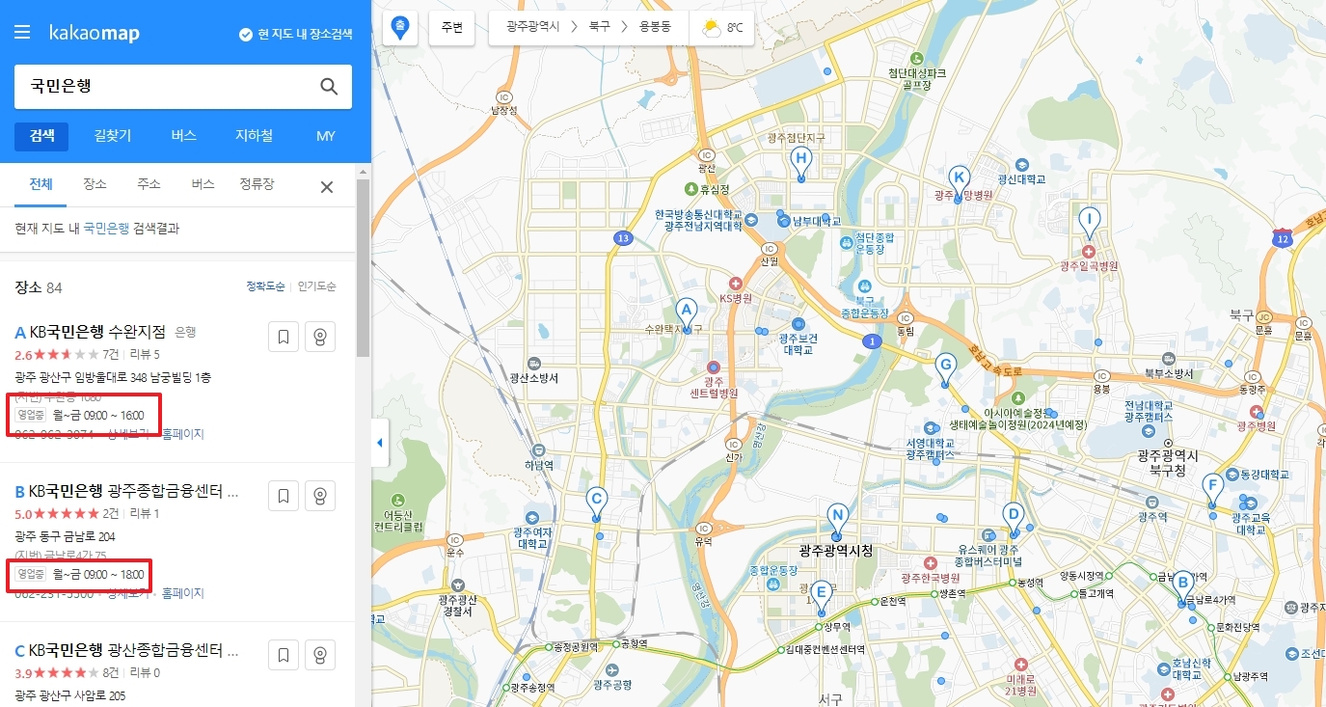This screenshot has height=707, width=1326.
Task: Click the weather 8°C indicator
Action: point(722,28)
